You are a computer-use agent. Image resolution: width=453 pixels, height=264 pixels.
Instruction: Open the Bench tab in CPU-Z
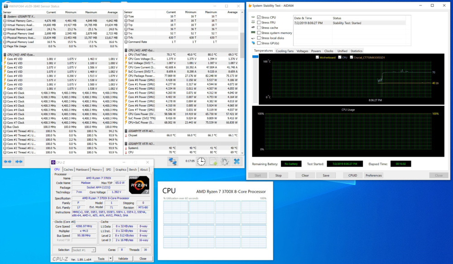[x=133, y=169]
